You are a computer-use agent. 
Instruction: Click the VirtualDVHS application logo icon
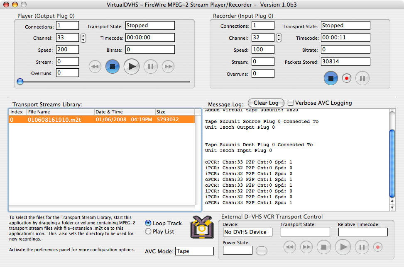(x=202, y=227)
